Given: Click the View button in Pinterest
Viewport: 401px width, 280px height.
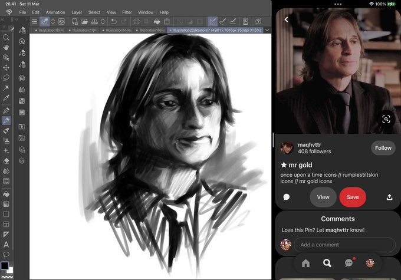Looking at the screenshot, I should pyautogui.click(x=323, y=197).
